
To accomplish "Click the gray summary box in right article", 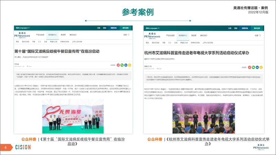I will click(204, 78).
